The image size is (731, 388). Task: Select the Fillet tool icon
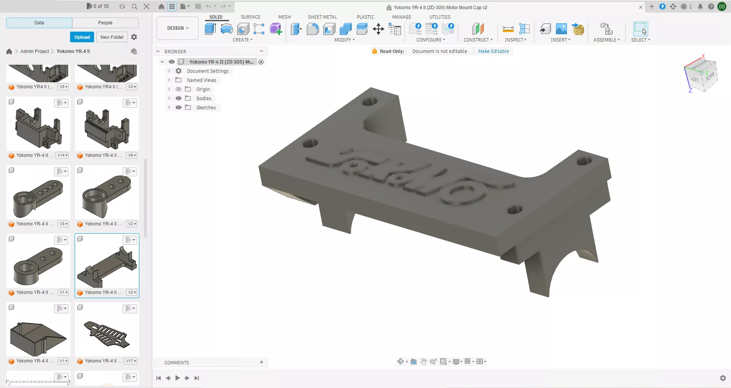point(313,29)
